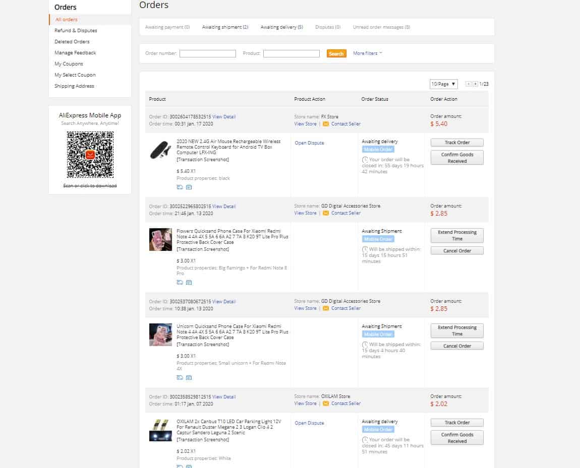
Task: Click the truck icon under the Air Mouse product
Action: 180,187
